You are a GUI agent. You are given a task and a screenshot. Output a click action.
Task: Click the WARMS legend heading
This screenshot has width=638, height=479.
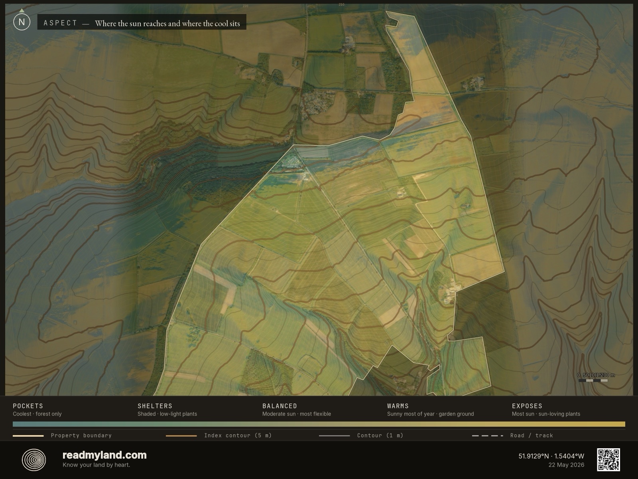pyautogui.click(x=398, y=406)
